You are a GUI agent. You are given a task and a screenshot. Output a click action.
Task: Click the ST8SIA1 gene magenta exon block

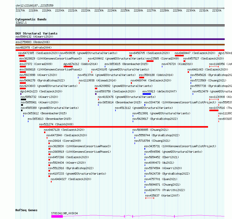[57, 216]
